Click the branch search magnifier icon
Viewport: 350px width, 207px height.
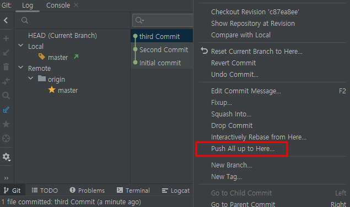25,20
